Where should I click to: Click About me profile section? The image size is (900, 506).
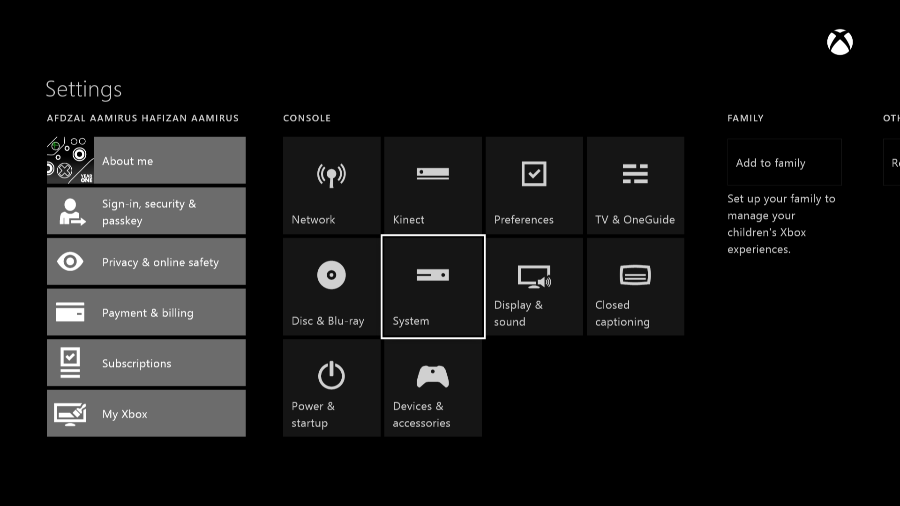point(147,160)
